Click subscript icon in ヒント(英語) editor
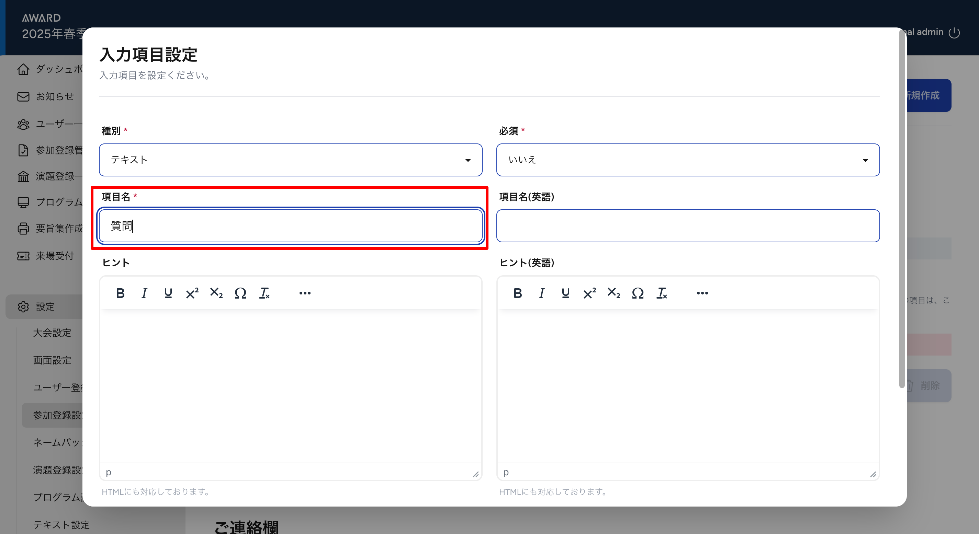 click(x=614, y=293)
